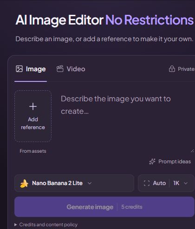This screenshot has height=229, width=195.
Task: Switch to the Video tab
Action: [x=71, y=69]
